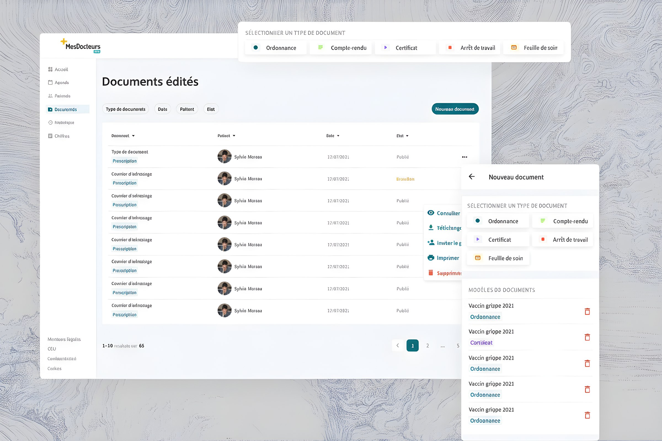Select the Documents sidebar item
The height and width of the screenshot is (441, 662).
[68, 109]
